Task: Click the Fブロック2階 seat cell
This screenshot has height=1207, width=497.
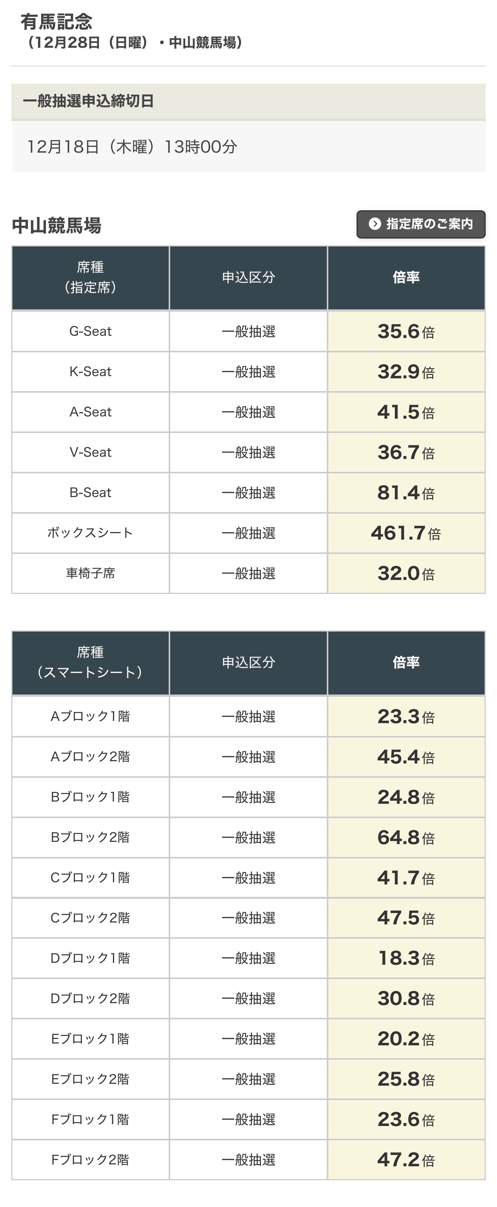Action: (x=90, y=1160)
